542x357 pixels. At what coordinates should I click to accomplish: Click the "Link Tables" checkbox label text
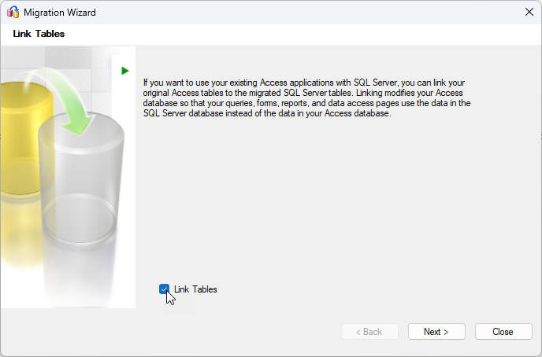click(195, 289)
